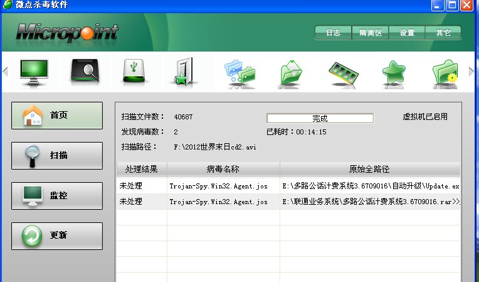
Task: Sort by 处理结果 column header
Action: 142,169
